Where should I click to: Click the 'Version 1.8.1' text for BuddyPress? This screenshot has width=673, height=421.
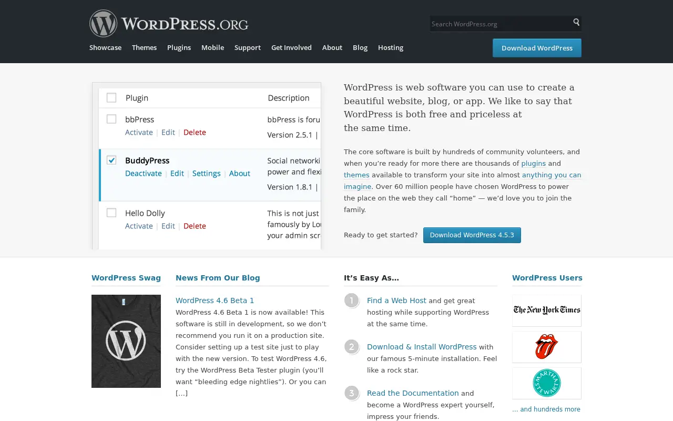click(x=290, y=187)
